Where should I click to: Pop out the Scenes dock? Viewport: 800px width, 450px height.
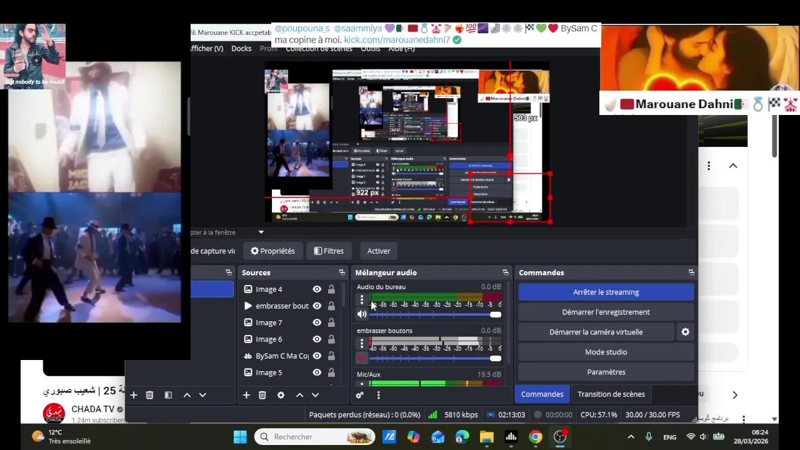(x=229, y=272)
